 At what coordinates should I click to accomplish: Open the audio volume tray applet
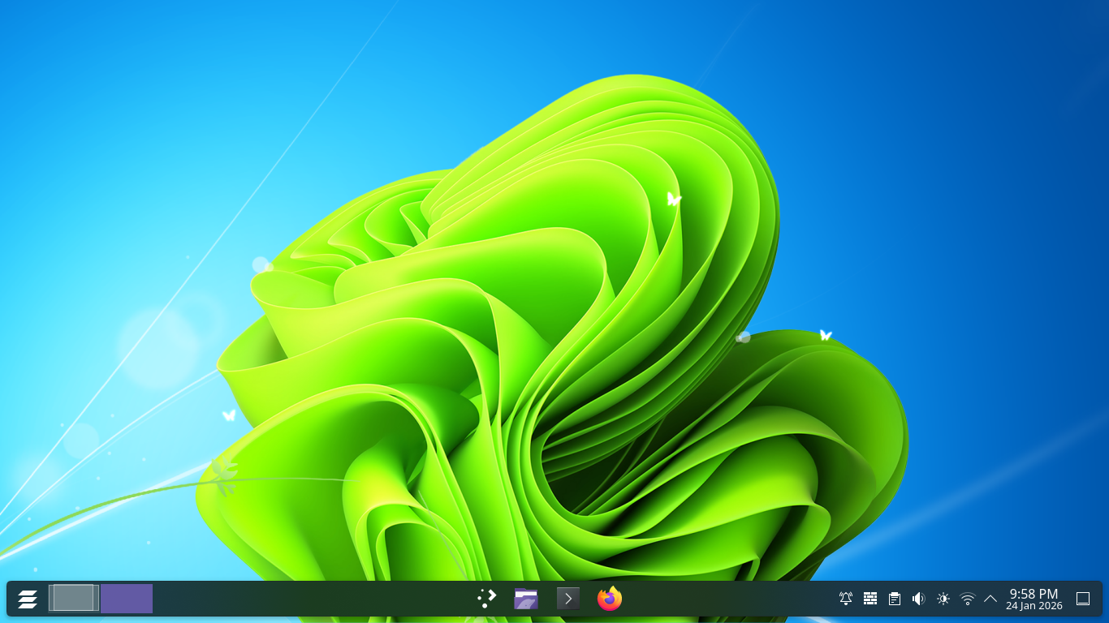[x=918, y=599]
